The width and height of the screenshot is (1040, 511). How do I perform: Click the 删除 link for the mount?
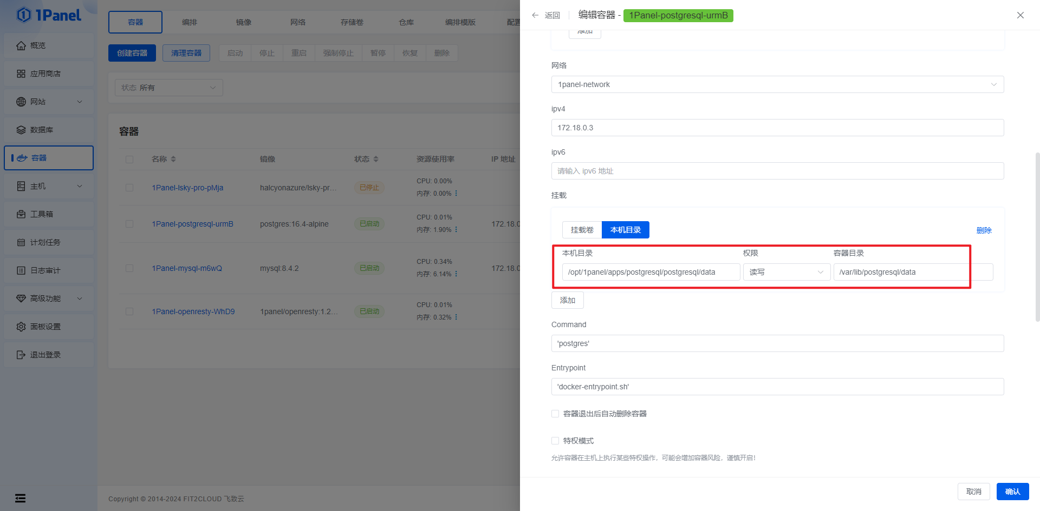coord(984,230)
